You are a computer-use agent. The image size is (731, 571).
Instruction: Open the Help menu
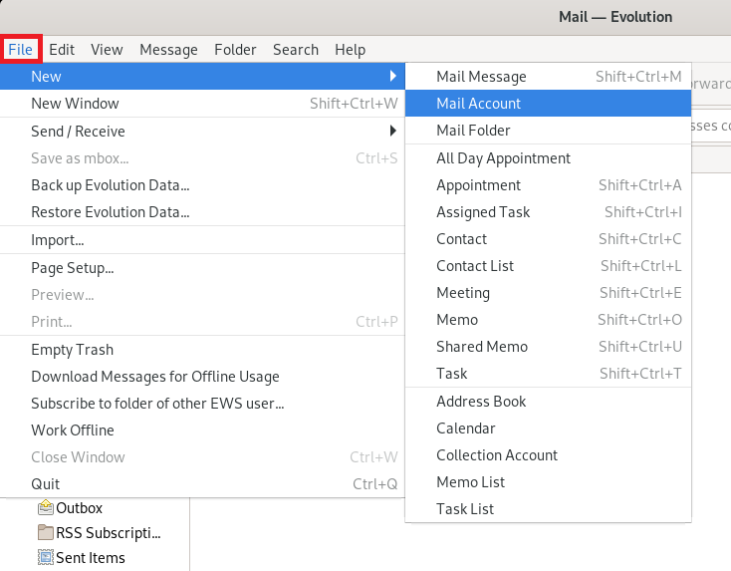(x=350, y=49)
